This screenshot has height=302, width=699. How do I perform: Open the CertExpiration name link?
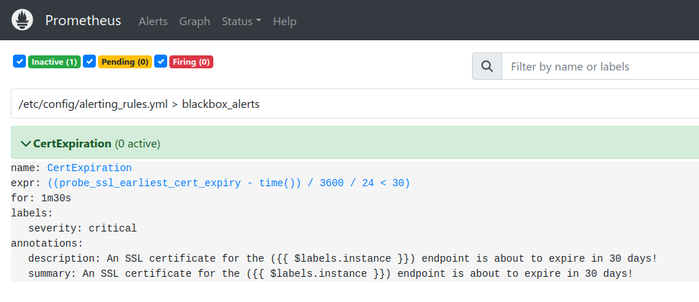click(x=89, y=168)
